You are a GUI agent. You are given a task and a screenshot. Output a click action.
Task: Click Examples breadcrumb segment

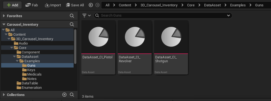(238, 5)
